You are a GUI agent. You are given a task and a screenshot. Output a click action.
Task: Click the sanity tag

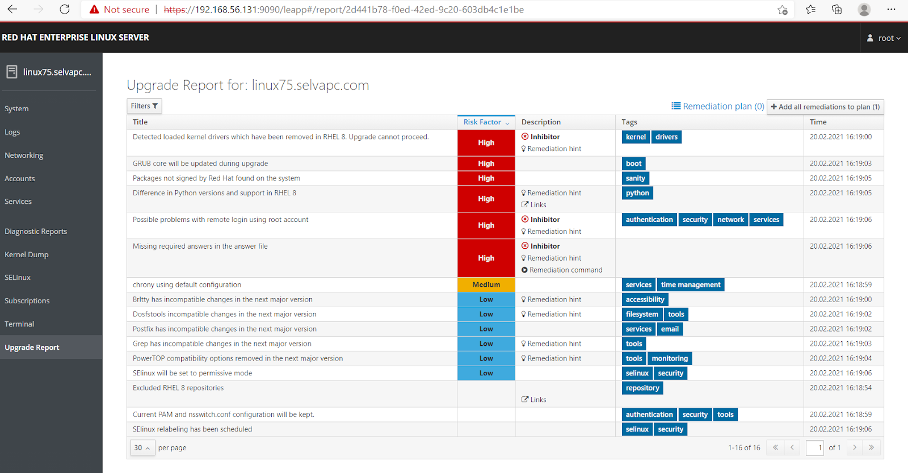pos(635,178)
